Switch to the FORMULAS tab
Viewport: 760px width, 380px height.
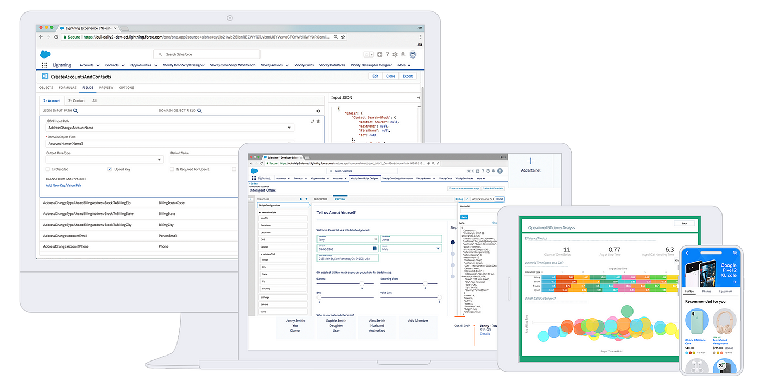pyautogui.click(x=67, y=87)
